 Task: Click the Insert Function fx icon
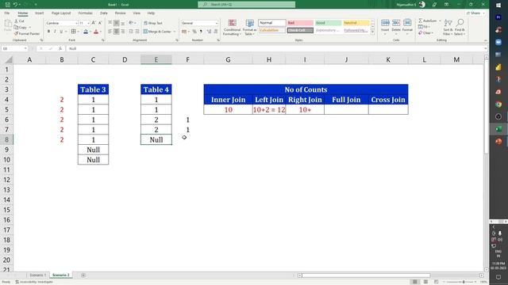[60, 48]
